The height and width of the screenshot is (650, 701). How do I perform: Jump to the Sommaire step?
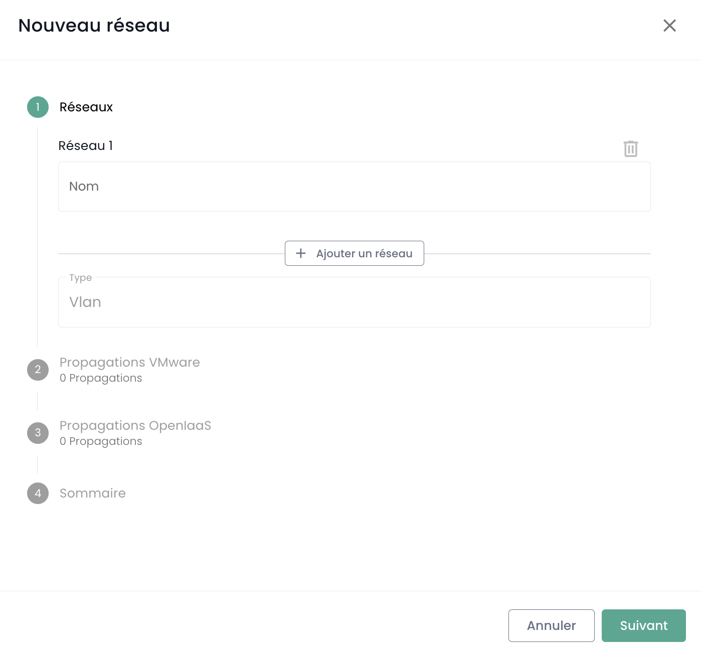coord(92,493)
